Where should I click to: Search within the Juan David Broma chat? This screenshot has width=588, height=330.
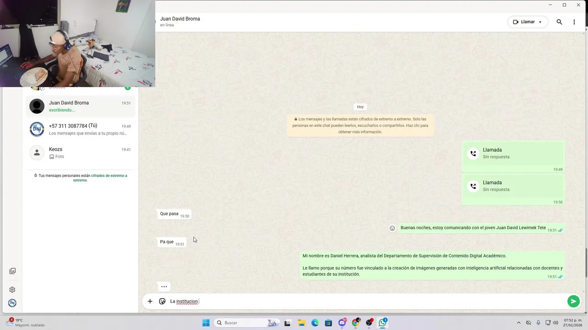(559, 22)
